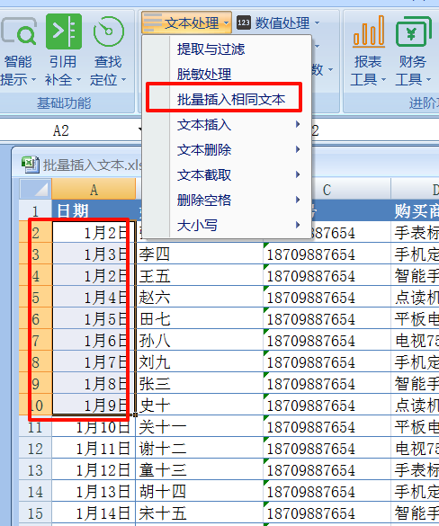Click the 数值处理 123 icon
This screenshot has height=526, width=439.
click(243, 22)
